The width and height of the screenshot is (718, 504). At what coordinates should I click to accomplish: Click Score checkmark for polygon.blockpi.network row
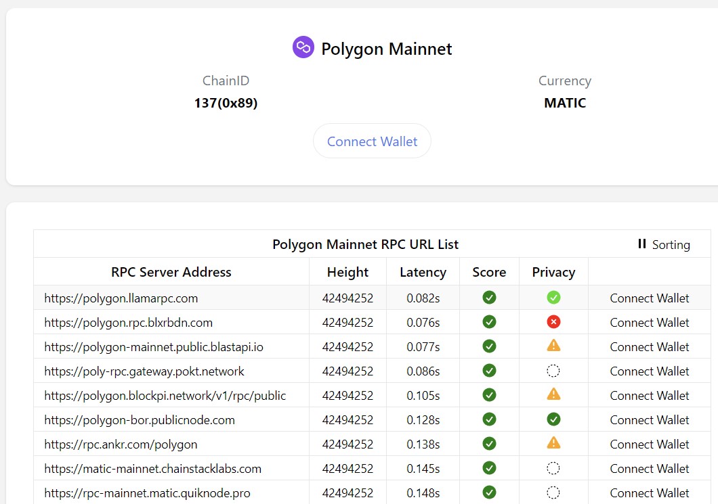pyautogui.click(x=489, y=394)
